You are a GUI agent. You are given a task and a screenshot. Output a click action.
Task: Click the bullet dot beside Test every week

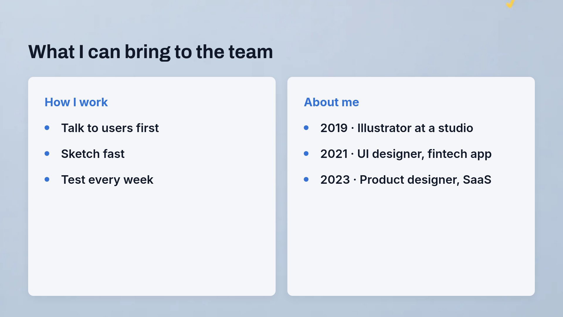click(x=47, y=179)
